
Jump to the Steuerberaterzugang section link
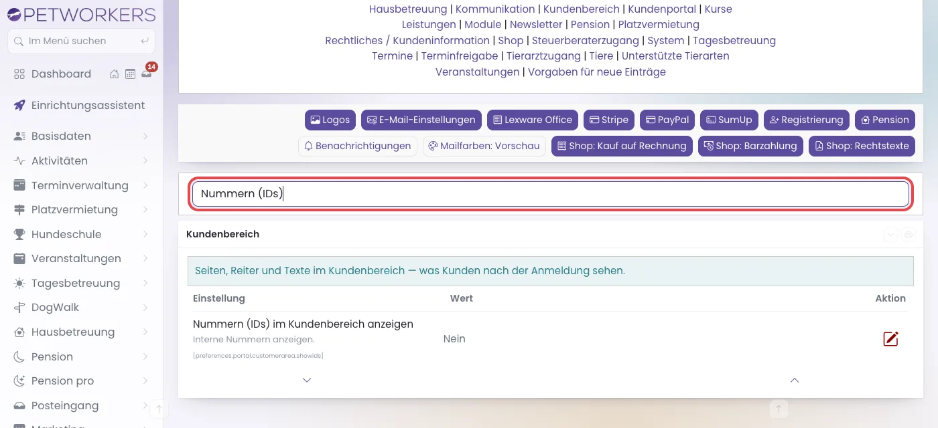pyautogui.click(x=586, y=41)
